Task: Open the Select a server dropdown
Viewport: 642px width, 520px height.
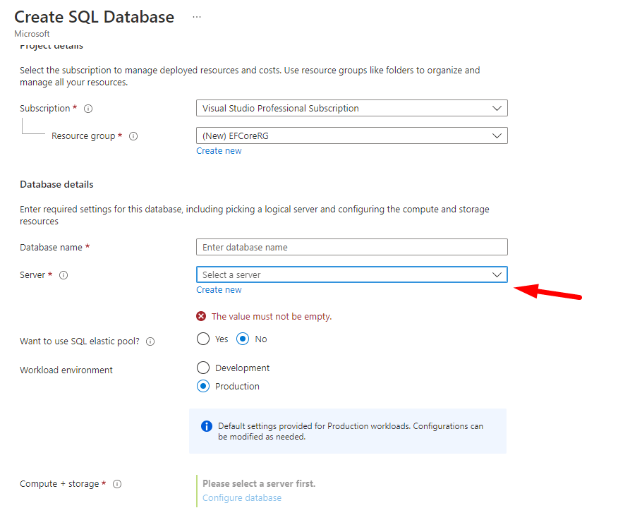Action: [x=351, y=274]
